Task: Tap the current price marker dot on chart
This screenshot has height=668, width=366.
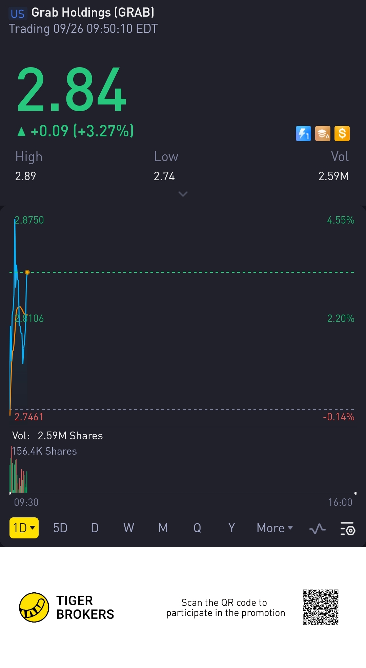Action: pyautogui.click(x=27, y=272)
